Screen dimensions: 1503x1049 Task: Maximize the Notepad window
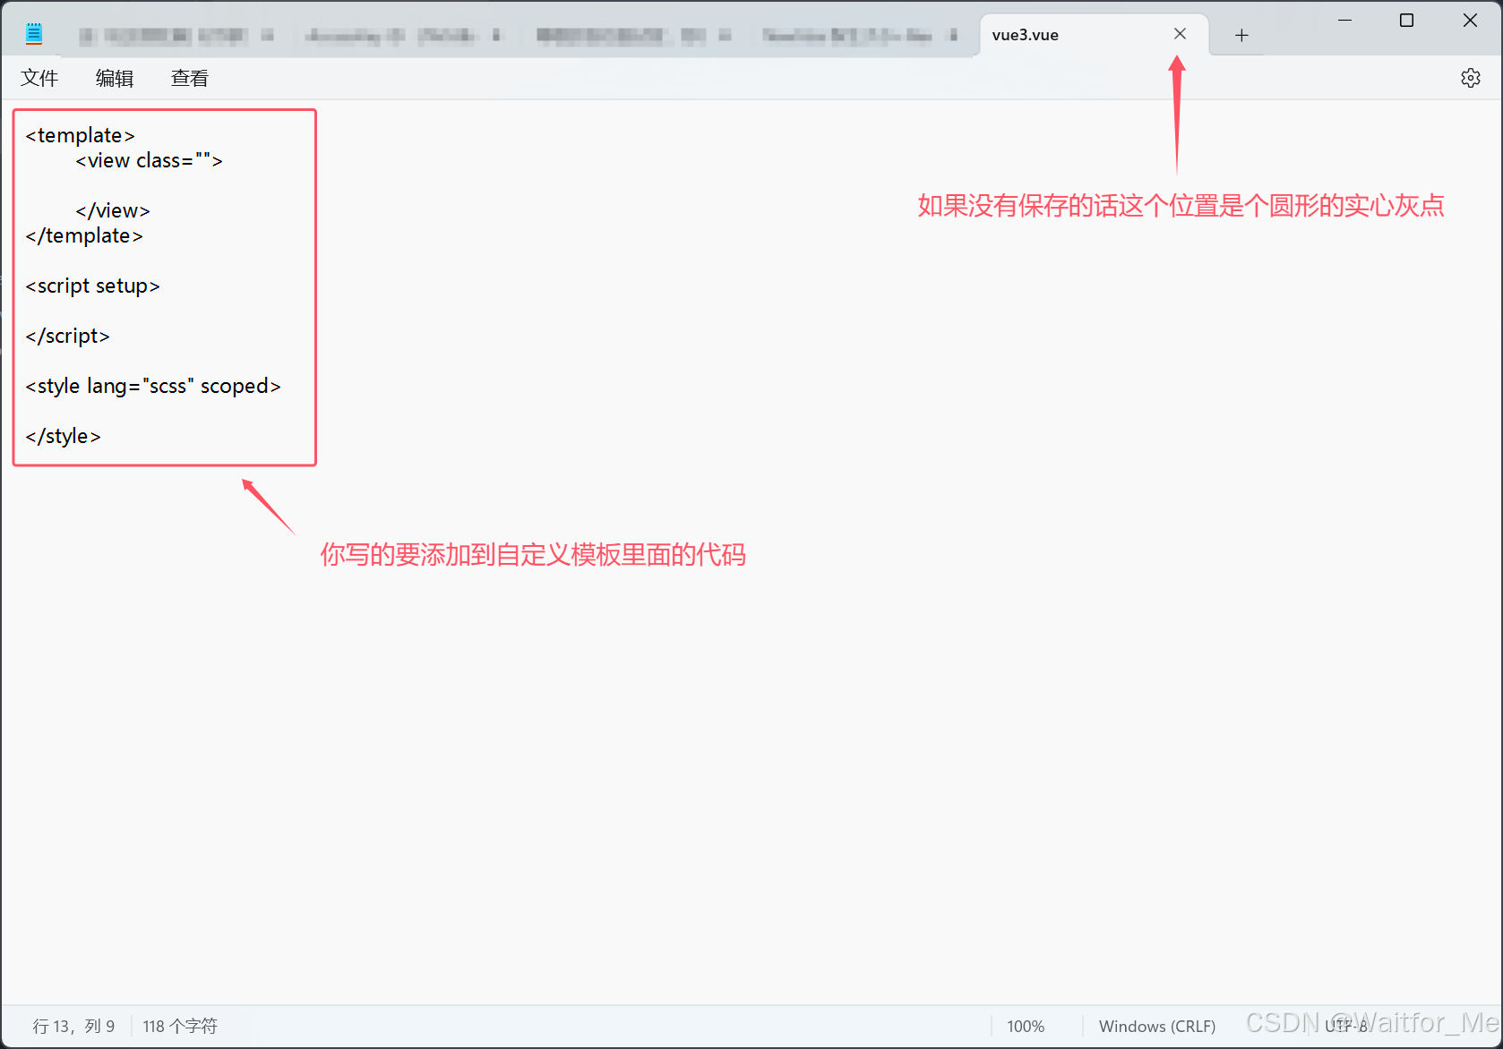(1406, 20)
